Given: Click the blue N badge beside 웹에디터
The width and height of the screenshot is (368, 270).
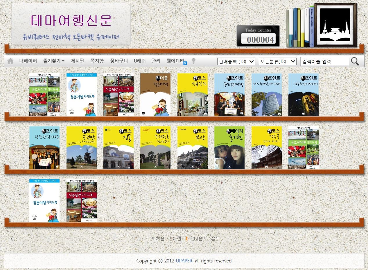Looking at the screenshot, I should click(185, 63).
